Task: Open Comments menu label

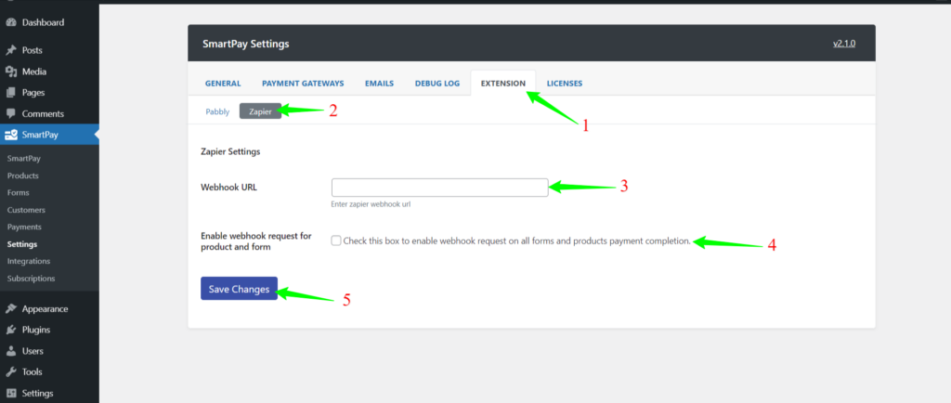Action: (x=43, y=113)
